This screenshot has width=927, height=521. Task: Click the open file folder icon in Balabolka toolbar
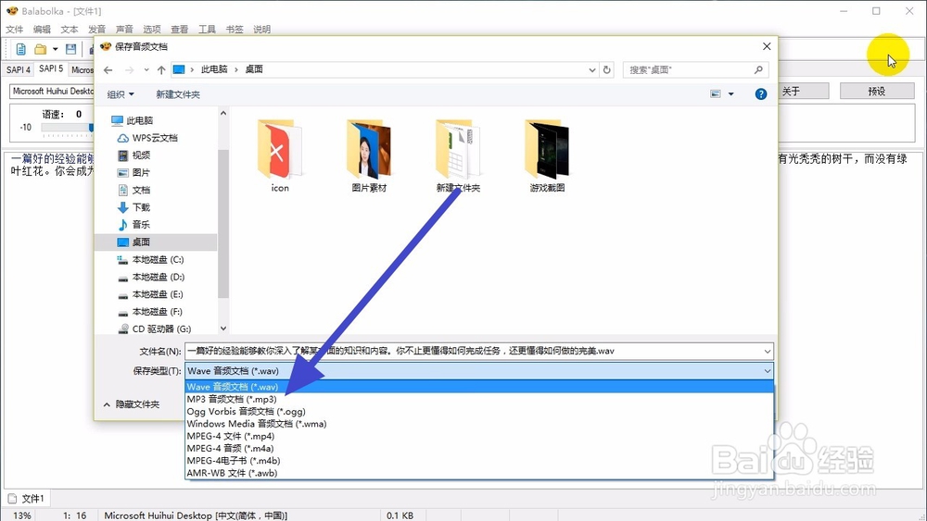[40, 49]
